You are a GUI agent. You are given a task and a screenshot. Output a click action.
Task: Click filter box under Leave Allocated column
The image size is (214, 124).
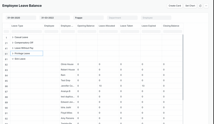(108, 31)
